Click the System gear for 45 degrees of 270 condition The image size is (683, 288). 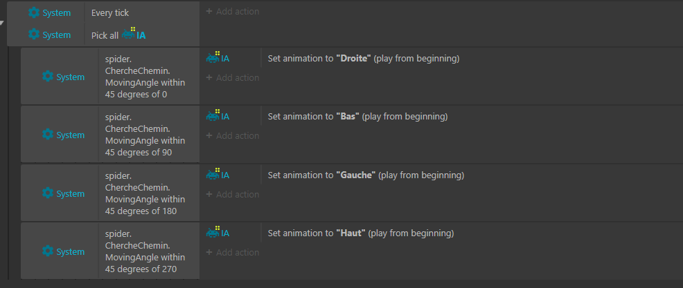click(x=48, y=251)
